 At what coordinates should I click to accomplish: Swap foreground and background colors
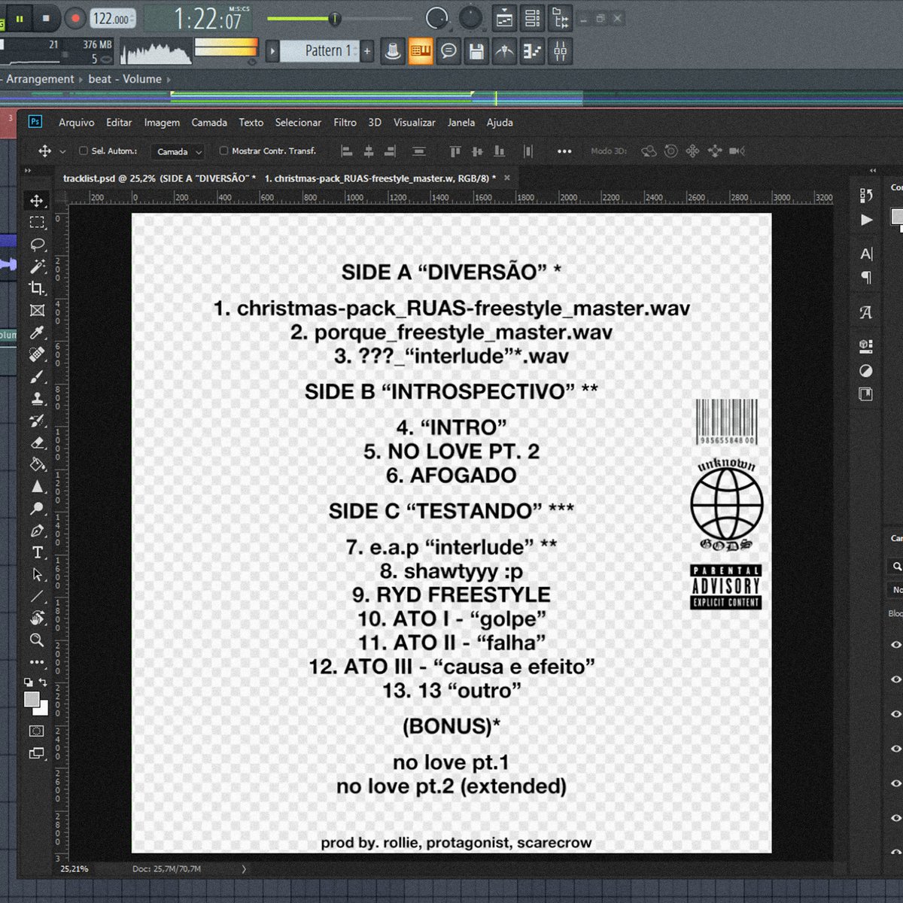pos(44,682)
